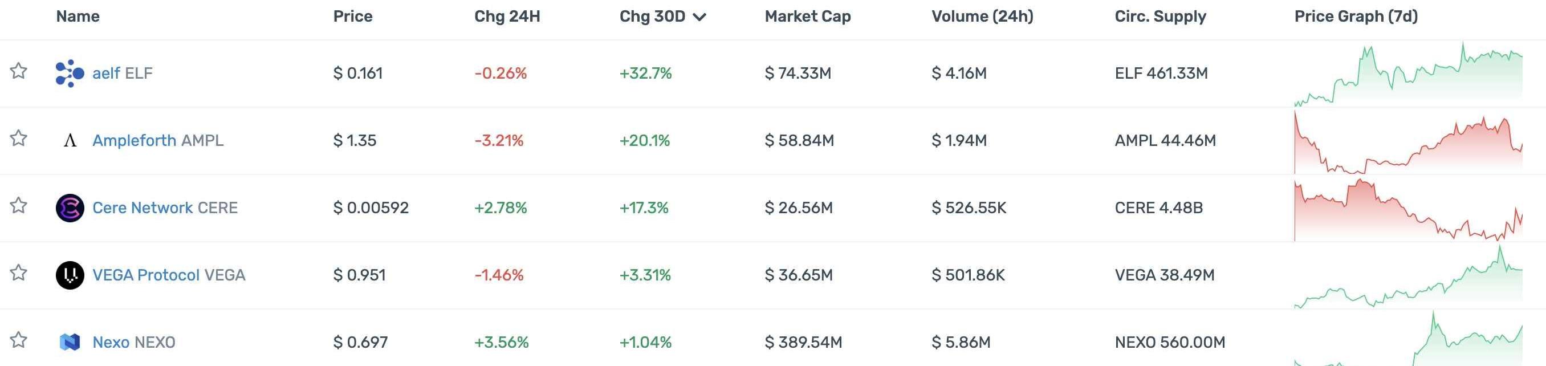Viewport: 1546px width, 366px height.
Task: View the aelf 7d price graph
Action: point(1408,74)
